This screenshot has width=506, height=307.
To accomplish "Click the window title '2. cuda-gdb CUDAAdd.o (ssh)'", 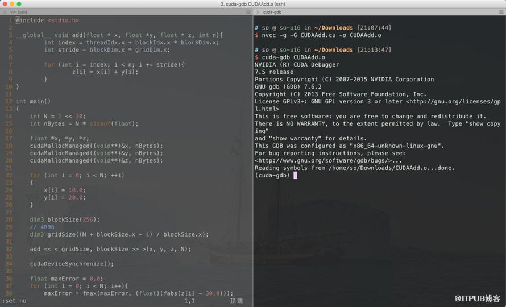I will (252, 4).
